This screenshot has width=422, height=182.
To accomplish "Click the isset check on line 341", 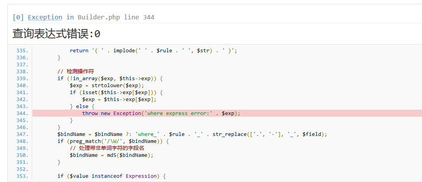I will click(116, 92).
